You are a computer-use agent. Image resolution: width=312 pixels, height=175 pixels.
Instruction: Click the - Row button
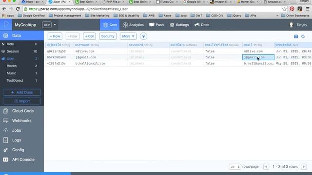click(73, 36)
